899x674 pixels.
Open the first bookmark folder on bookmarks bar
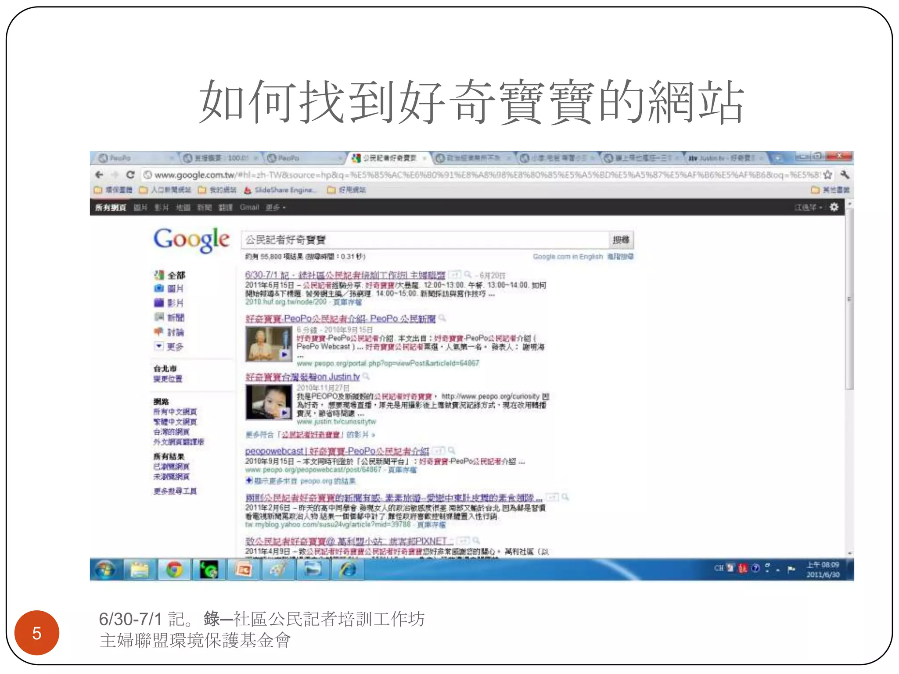(x=113, y=190)
